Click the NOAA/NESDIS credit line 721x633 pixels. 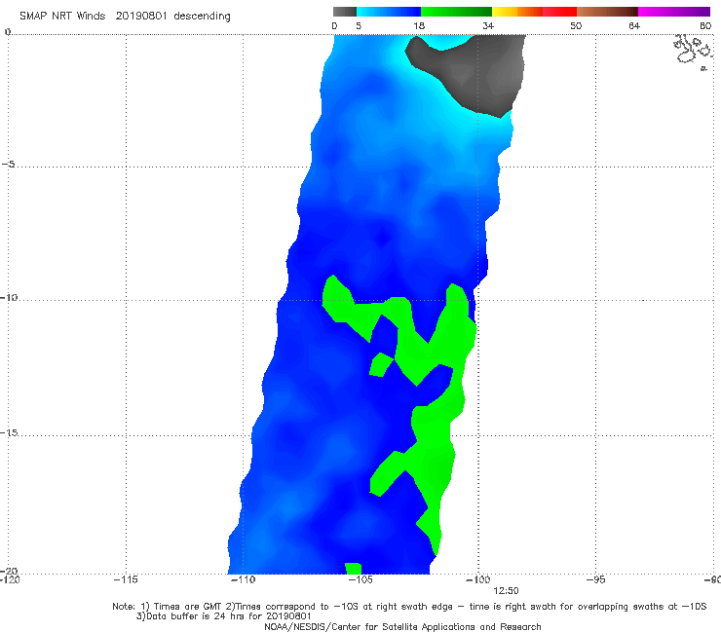click(402, 627)
